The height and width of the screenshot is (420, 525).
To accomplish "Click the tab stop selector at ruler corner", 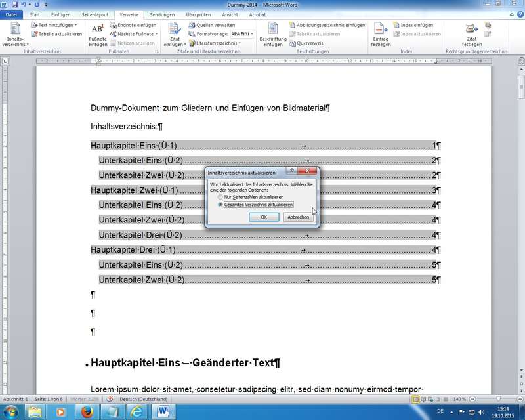I will [x=5, y=61].
